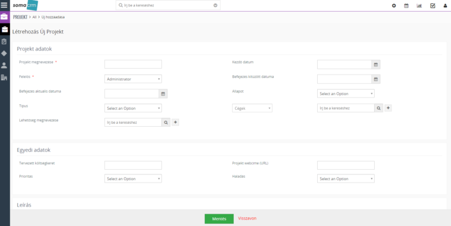Focus the Befejezes aktualis datuma field
This screenshot has height=226, width=451.
point(132,94)
